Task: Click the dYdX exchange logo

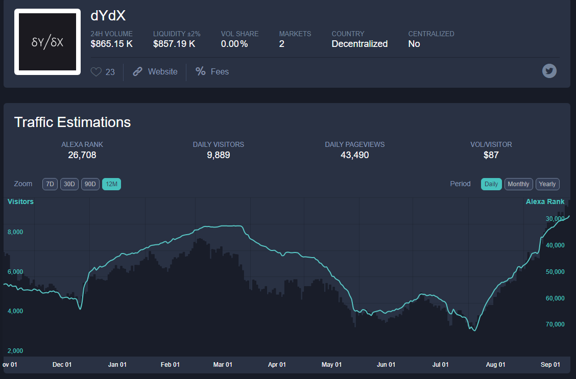Action: [x=47, y=42]
